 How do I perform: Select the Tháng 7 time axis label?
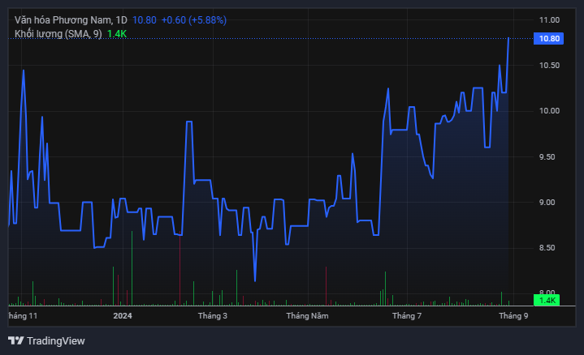407,316
